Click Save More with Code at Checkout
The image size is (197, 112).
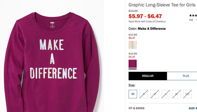pyautogui.click(x=147, y=22)
